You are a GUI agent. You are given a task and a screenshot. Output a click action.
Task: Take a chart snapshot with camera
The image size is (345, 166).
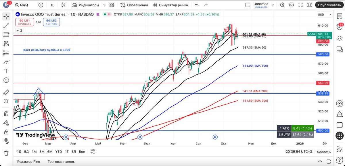click(x=309, y=5)
